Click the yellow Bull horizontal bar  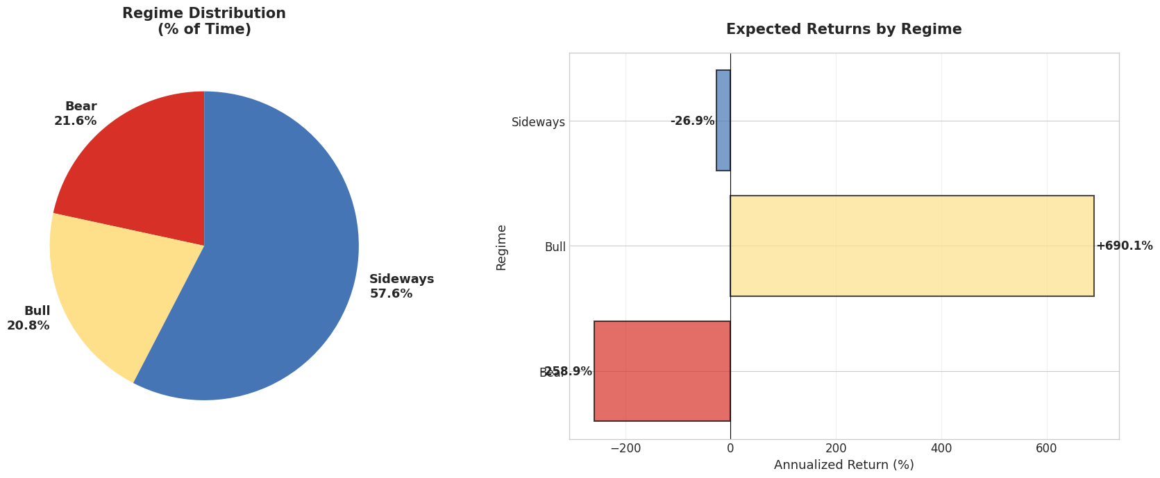911,246
